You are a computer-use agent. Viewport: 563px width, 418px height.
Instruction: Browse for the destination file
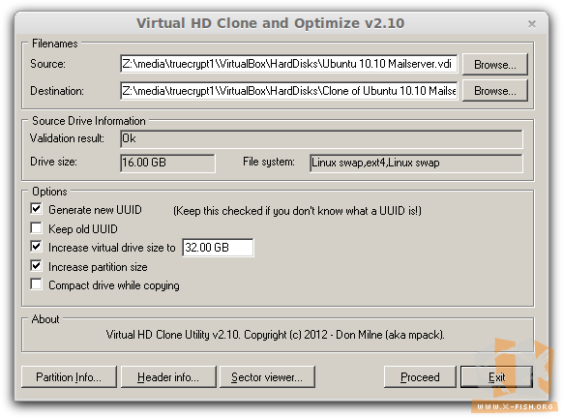494,91
